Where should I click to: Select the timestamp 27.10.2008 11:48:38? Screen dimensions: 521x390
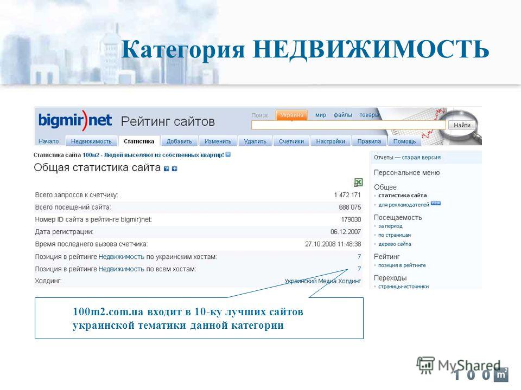coord(333,244)
